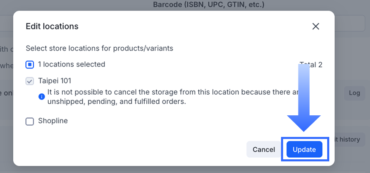370x173 pixels.
Task: Click the blue info icon beside the warning
Action: [x=42, y=97]
